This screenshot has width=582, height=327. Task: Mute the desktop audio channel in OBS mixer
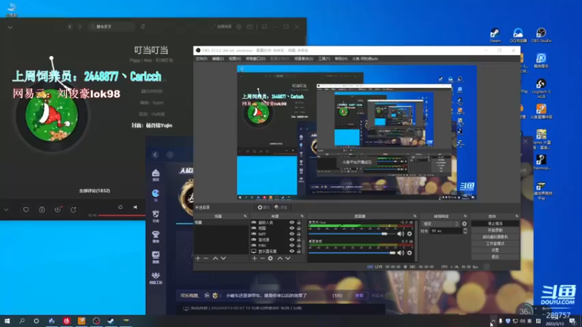401,253
